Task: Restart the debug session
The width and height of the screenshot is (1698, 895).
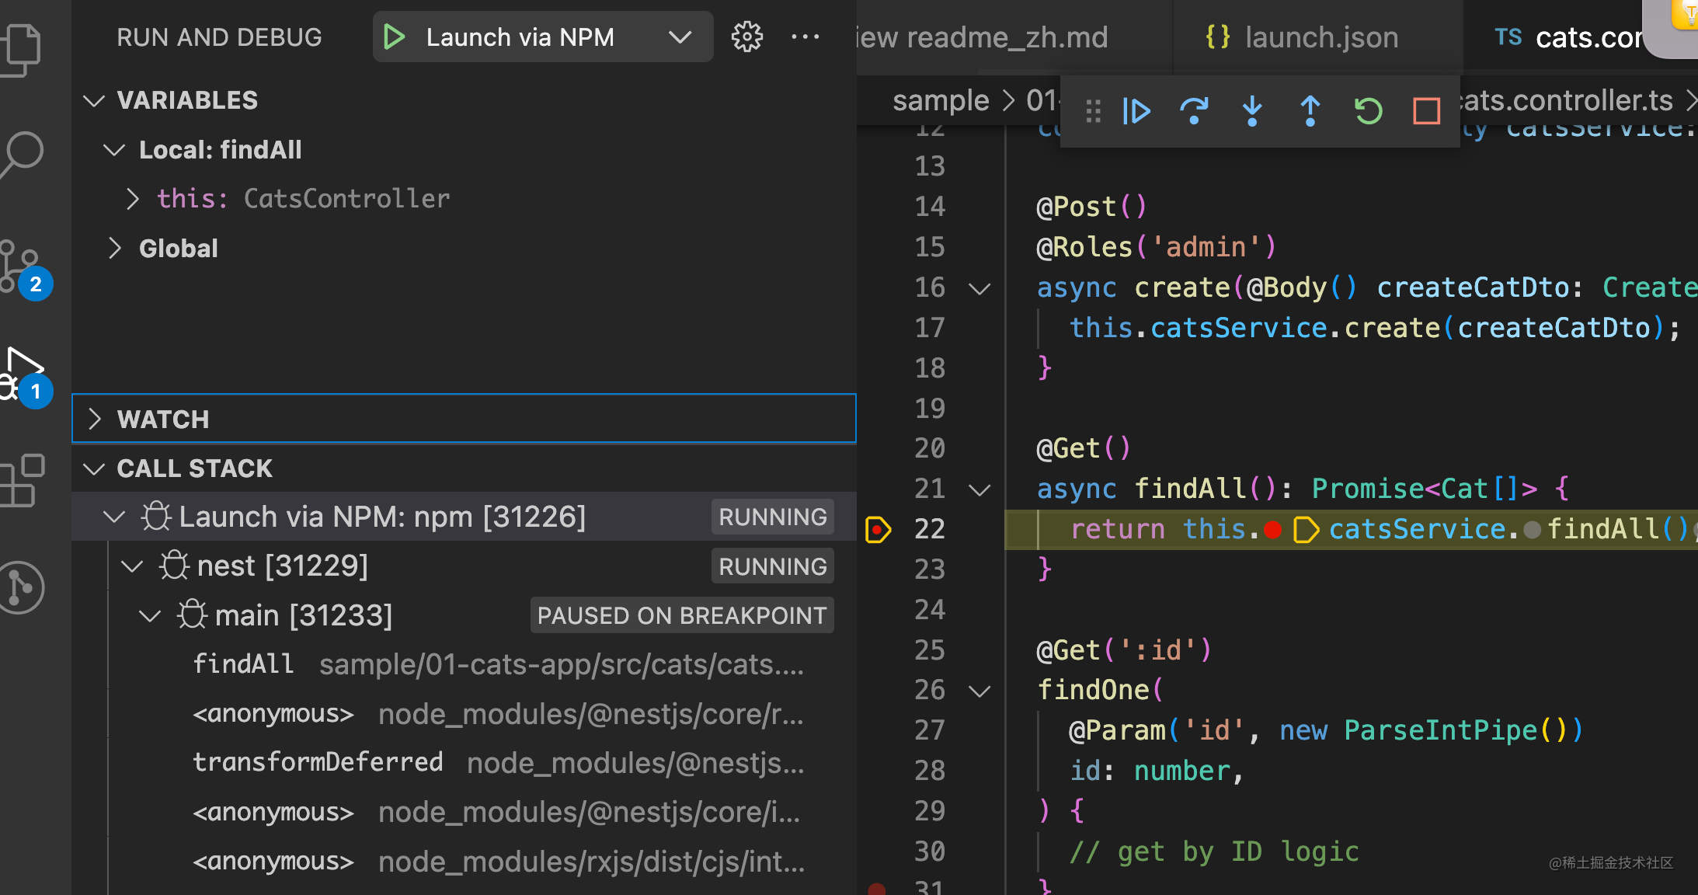Action: tap(1368, 111)
